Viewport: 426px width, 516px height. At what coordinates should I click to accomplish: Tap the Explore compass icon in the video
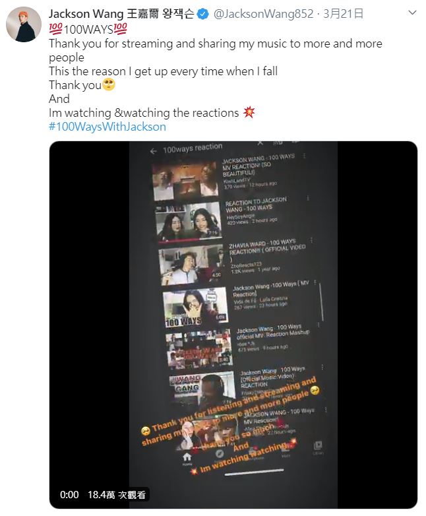pyautogui.click(x=220, y=454)
